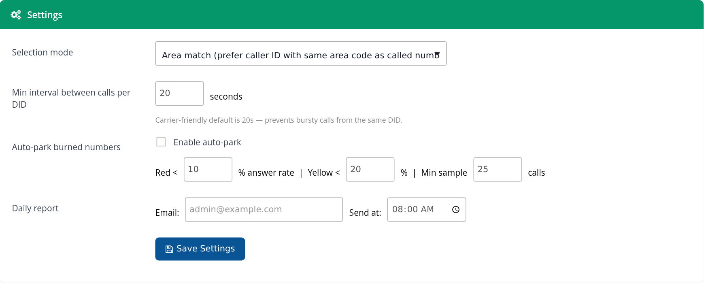
Task: Click the Settings gears icon in header
Action: pos(16,15)
